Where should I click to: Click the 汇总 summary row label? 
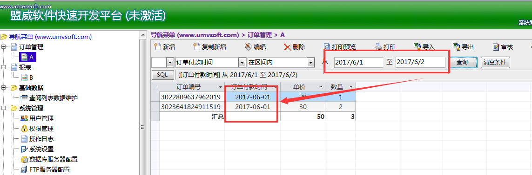(x=217, y=117)
